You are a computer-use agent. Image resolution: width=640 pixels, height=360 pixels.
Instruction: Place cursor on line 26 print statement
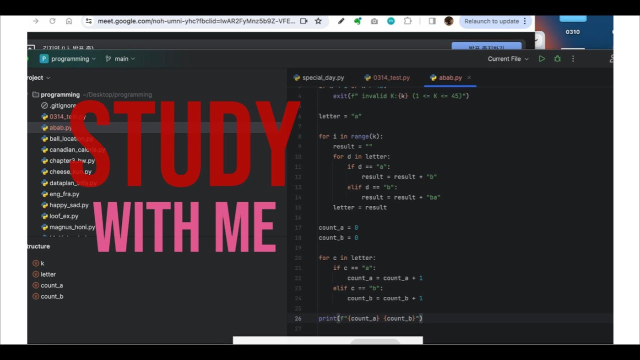pyautogui.click(x=370, y=318)
